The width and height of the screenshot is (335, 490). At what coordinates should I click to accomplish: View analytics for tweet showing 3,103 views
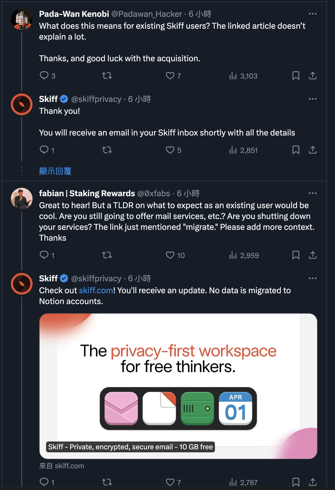pos(243,76)
